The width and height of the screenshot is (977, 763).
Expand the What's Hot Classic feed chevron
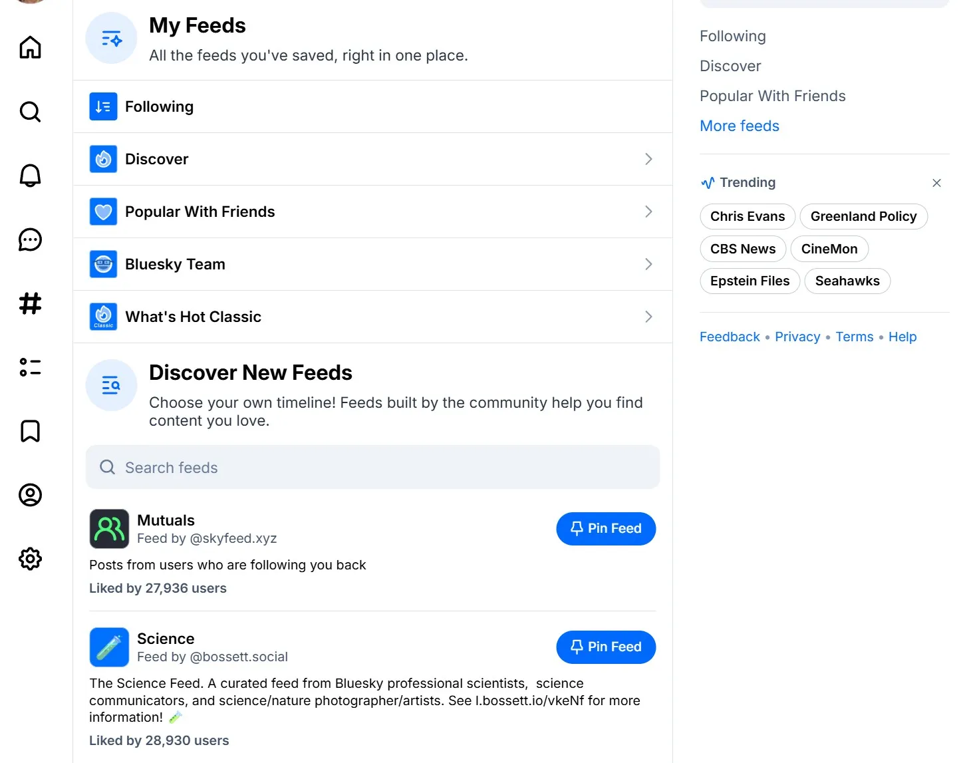coord(648,317)
